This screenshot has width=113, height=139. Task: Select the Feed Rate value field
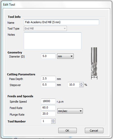click(48, 108)
